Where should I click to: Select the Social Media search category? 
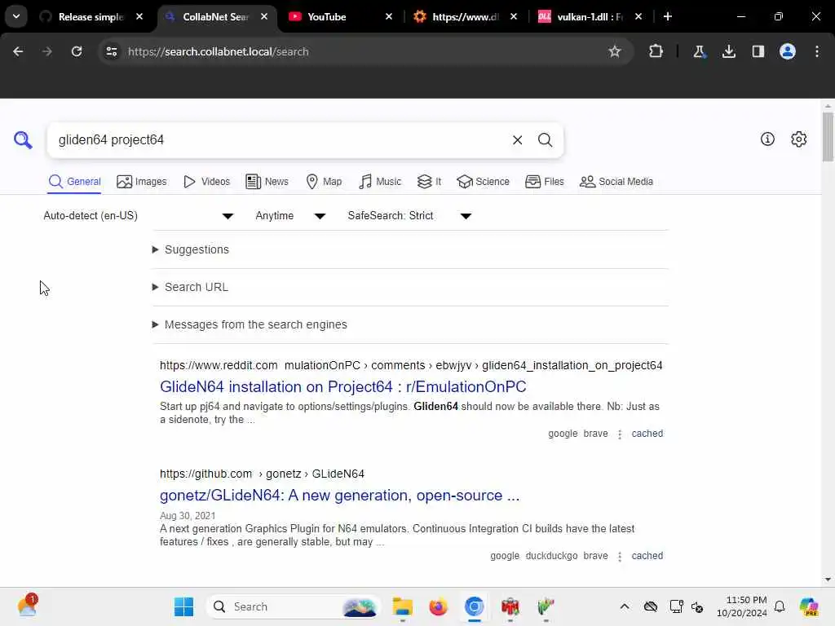(616, 182)
